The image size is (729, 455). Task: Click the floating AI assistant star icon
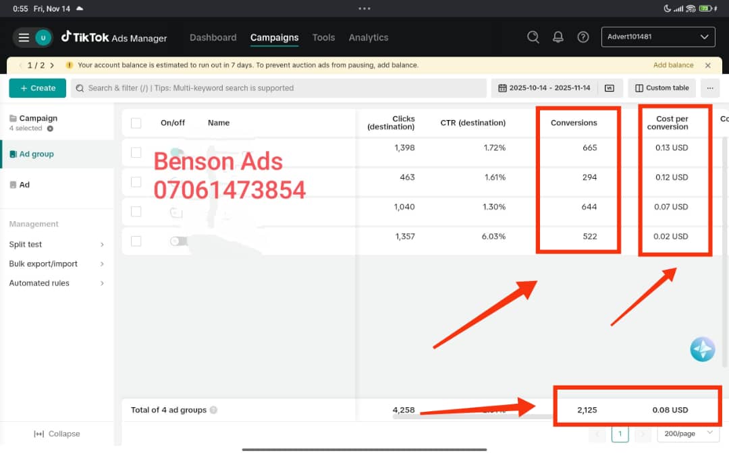702,349
